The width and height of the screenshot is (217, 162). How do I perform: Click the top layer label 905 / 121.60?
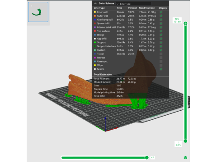[177, 20]
